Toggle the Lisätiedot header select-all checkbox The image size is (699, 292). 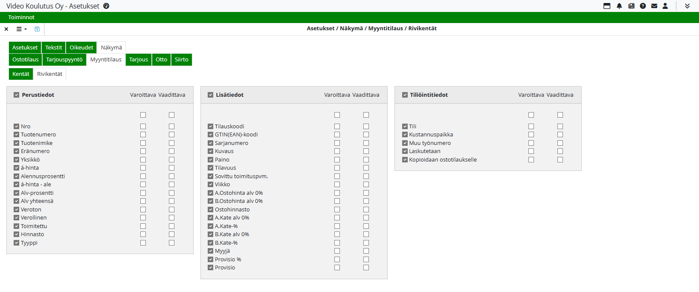tap(210, 95)
